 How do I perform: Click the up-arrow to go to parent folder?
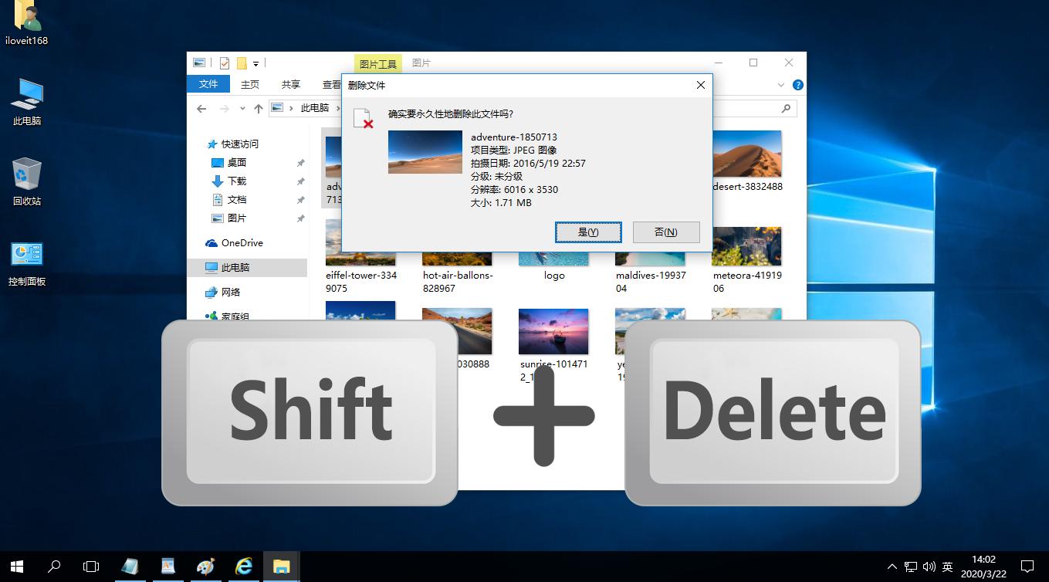pyautogui.click(x=259, y=108)
